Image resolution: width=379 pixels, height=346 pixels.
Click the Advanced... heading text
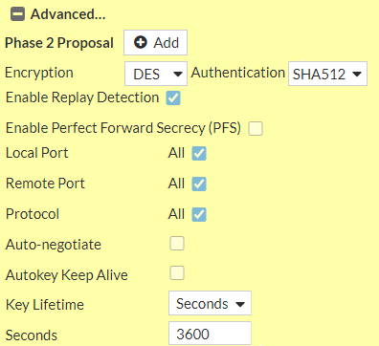pos(68,14)
